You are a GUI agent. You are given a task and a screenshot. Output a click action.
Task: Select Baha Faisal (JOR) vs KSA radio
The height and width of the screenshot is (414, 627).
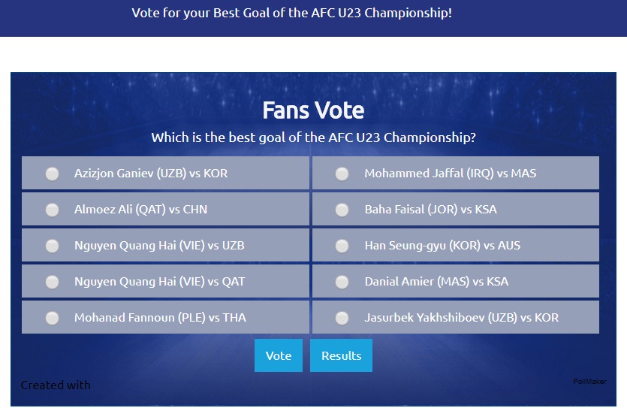coord(342,210)
